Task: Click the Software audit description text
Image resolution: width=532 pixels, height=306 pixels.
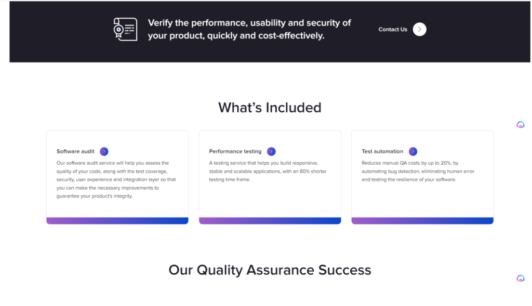Action: (x=116, y=179)
